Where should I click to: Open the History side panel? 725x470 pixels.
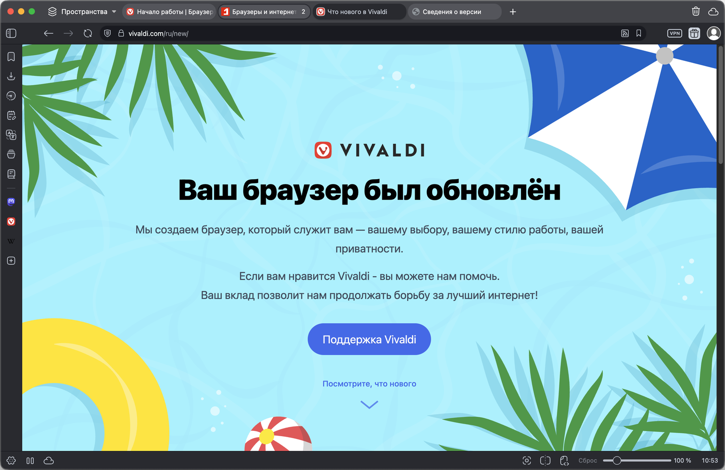click(11, 96)
